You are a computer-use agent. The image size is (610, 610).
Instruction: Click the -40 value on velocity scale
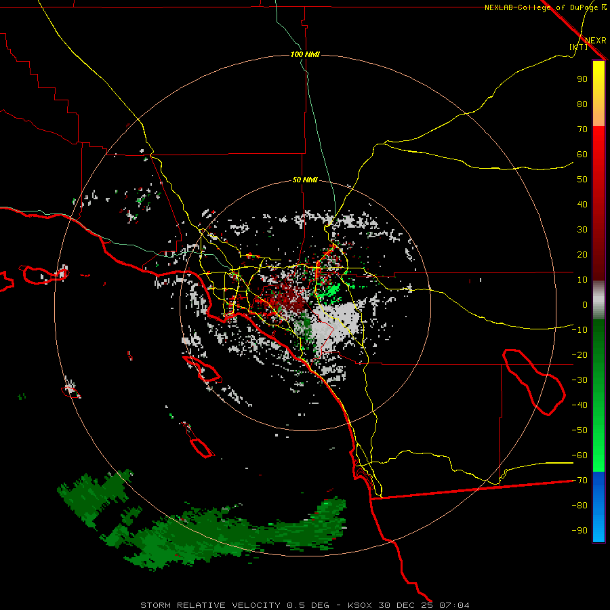click(579, 405)
